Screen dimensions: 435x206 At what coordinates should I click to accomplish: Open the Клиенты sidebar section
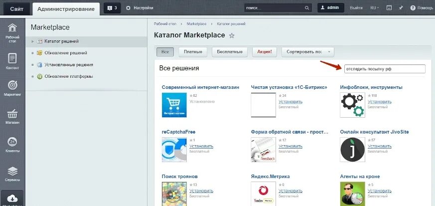pyautogui.click(x=12, y=145)
